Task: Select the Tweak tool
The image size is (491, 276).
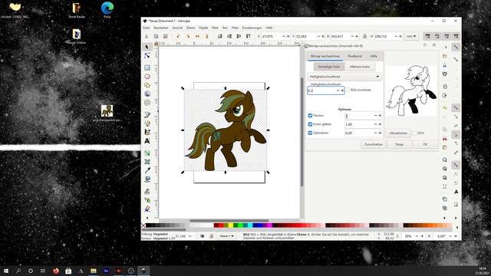Action: coord(147,191)
